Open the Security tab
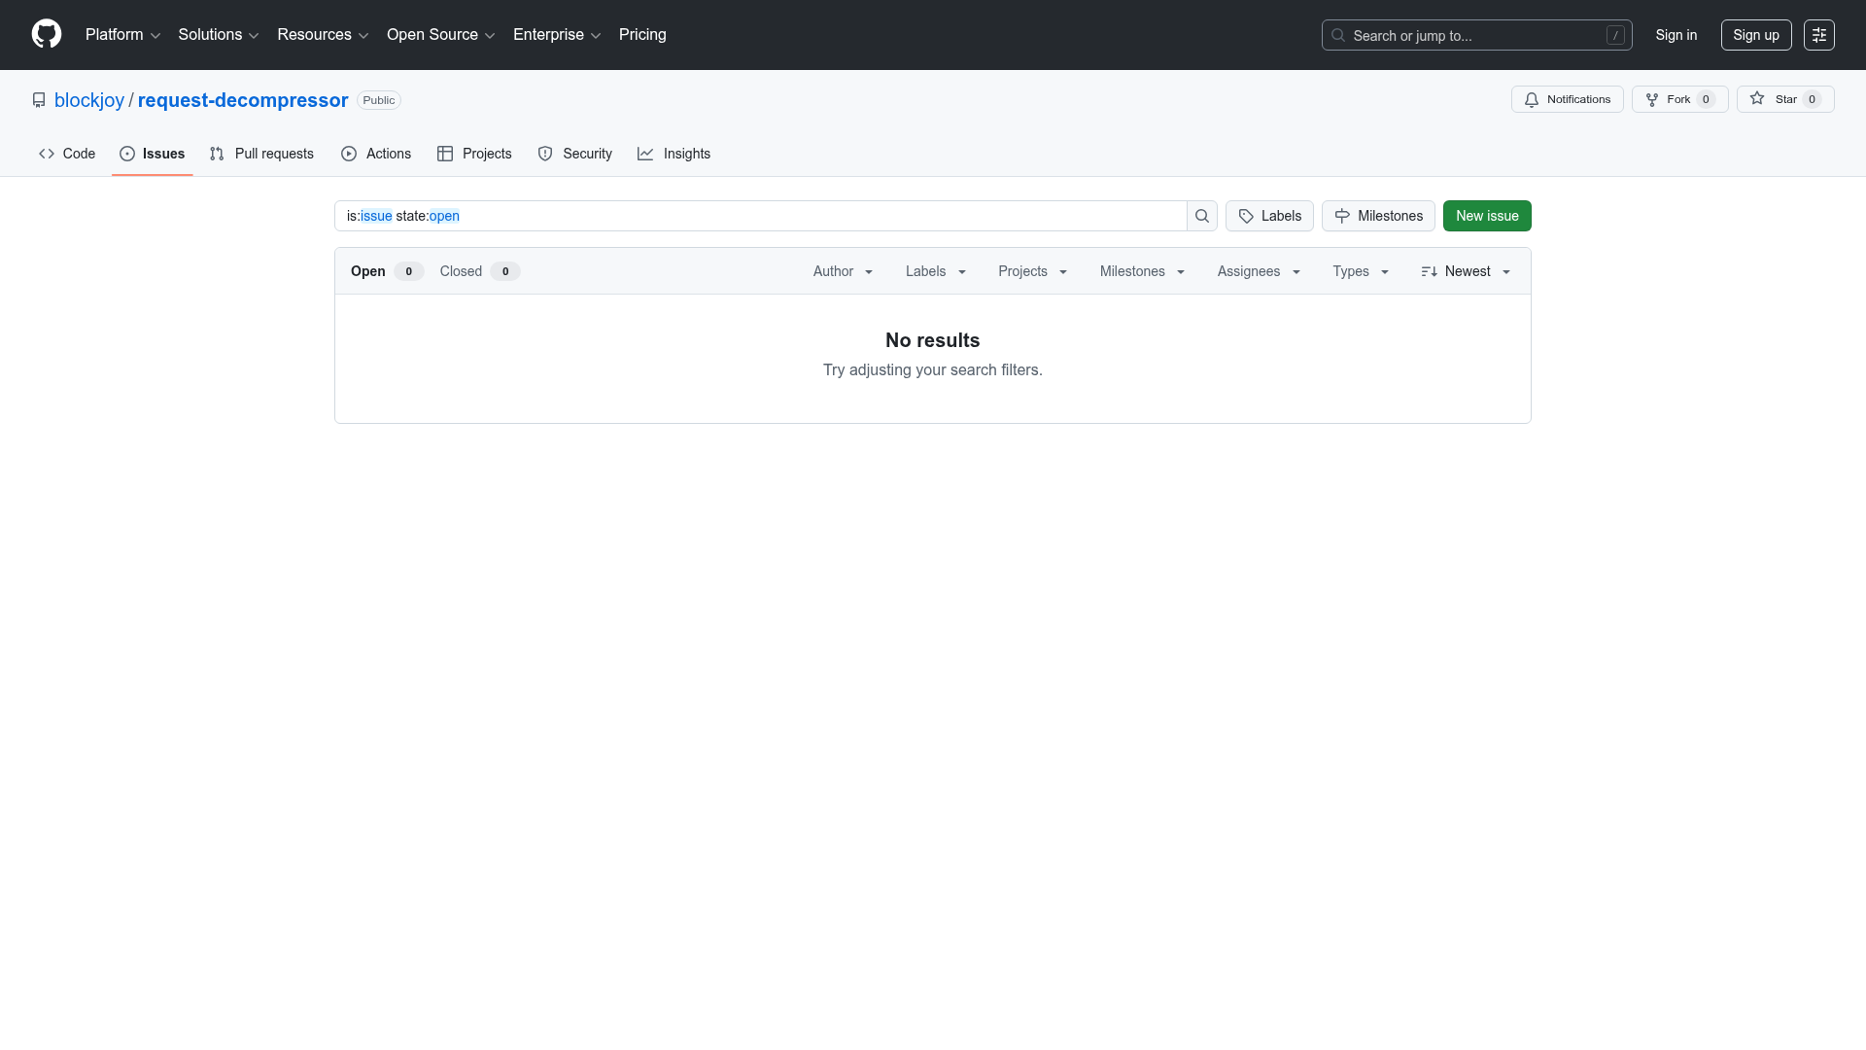This screenshot has width=1866, height=1050. point(574,154)
